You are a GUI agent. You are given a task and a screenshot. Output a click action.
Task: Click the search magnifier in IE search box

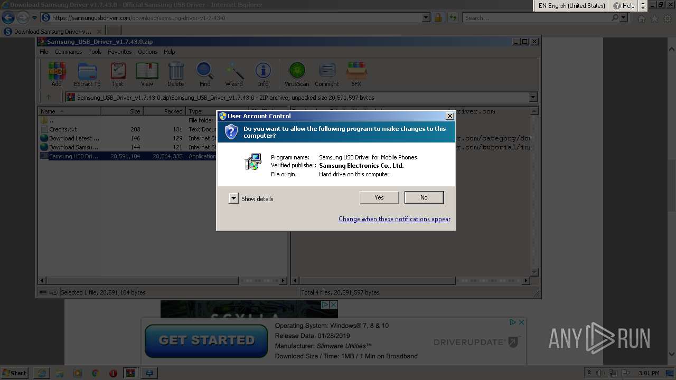click(x=615, y=18)
